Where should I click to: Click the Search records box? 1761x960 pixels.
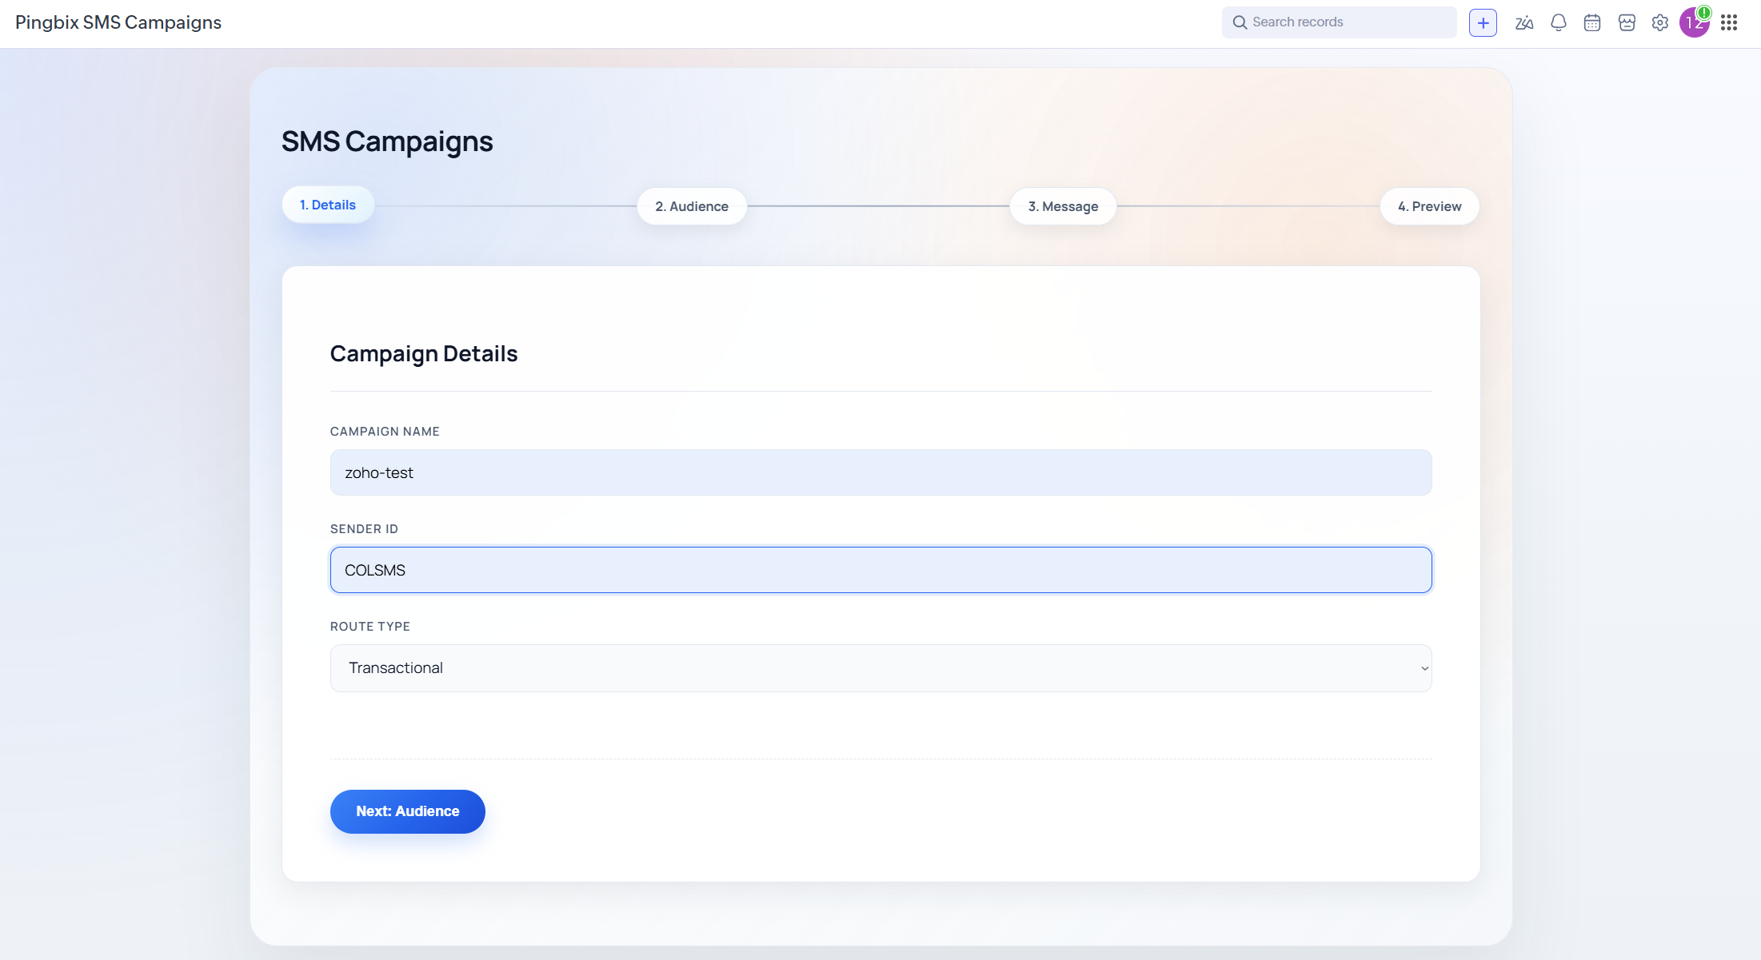click(x=1348, y=22)
